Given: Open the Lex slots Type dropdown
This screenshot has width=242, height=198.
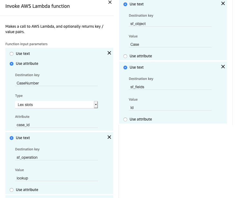Looking at the screenshot, I should pos(56,105).
